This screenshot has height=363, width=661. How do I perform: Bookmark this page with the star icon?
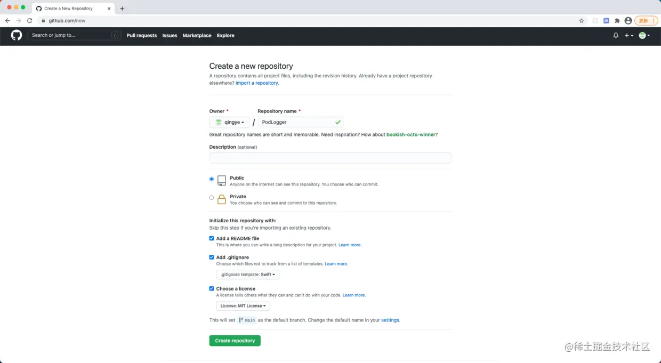pos(582,21)
